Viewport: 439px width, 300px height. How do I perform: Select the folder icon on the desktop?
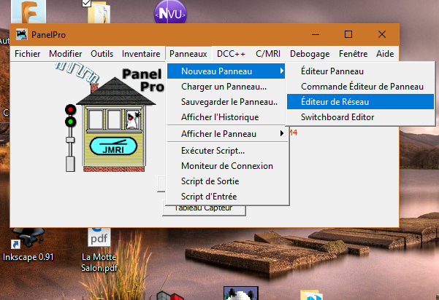click(x=96, y=12)
